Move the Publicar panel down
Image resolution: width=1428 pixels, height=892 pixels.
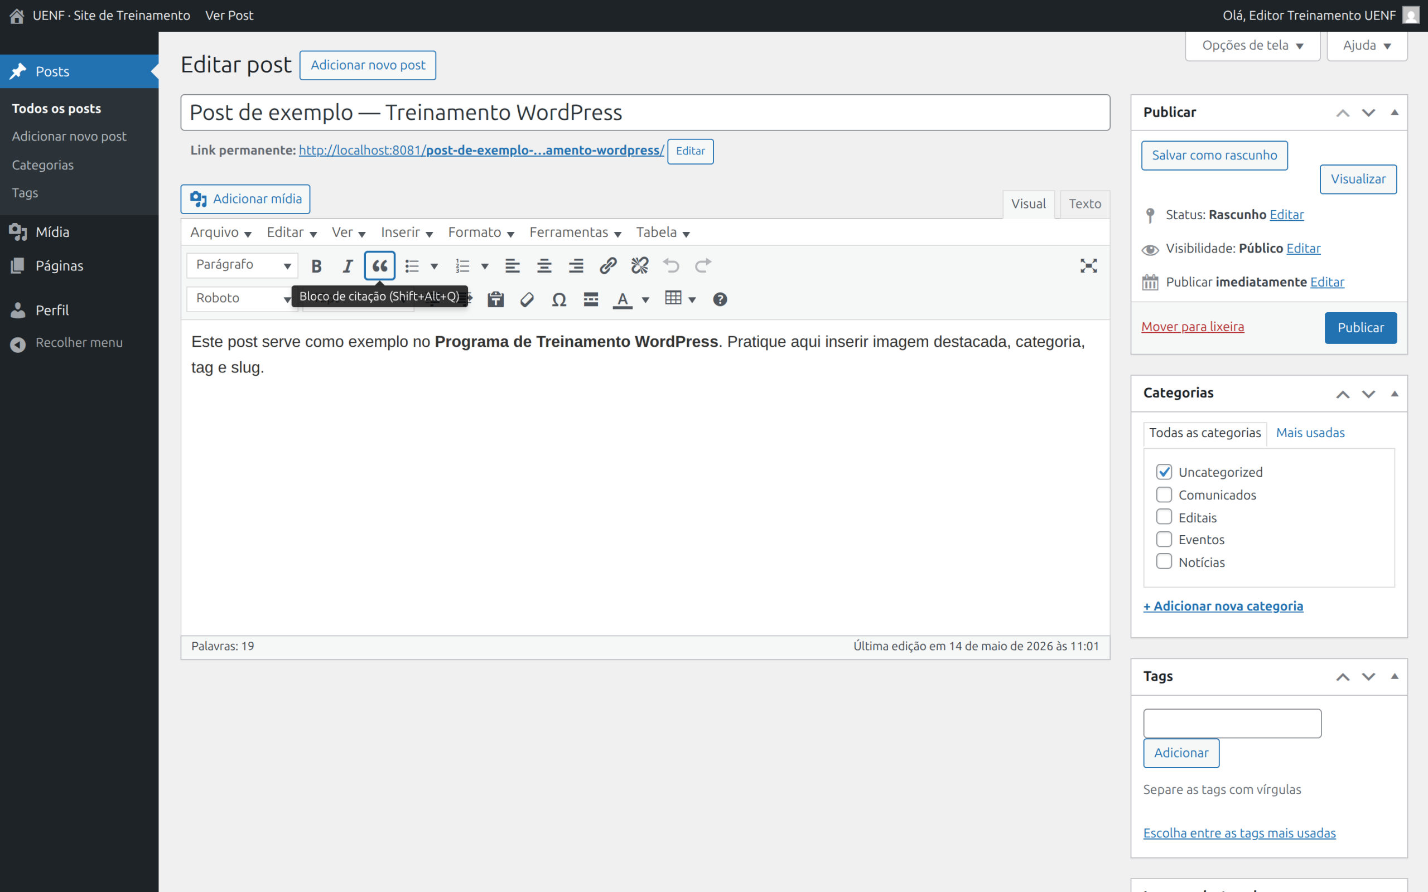coord(1368,113)
